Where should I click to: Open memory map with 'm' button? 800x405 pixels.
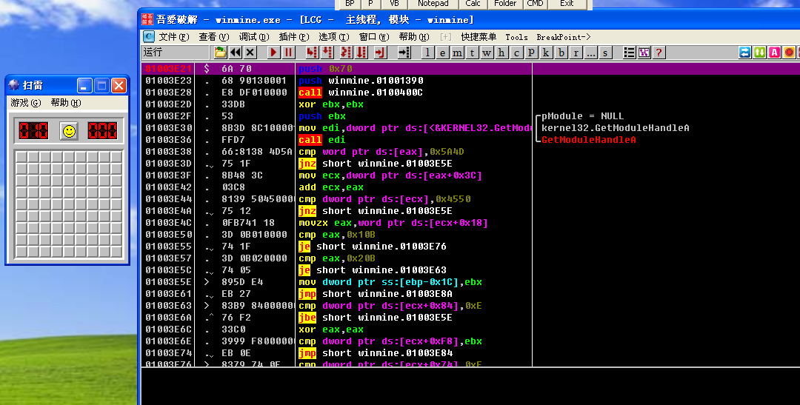[x=457, y=52]
